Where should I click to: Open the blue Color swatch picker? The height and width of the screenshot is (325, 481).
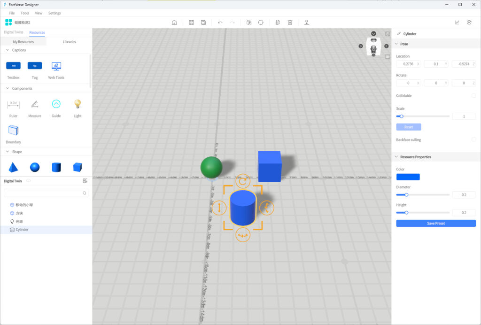(x=408, y=177)
